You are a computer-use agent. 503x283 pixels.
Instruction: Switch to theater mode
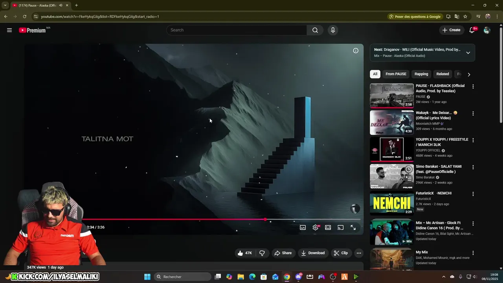click(x=328, y=228)
